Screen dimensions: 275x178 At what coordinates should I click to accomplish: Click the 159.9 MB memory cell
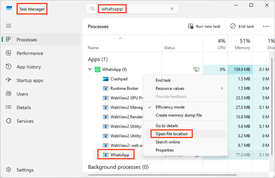[x=240, y=70]
